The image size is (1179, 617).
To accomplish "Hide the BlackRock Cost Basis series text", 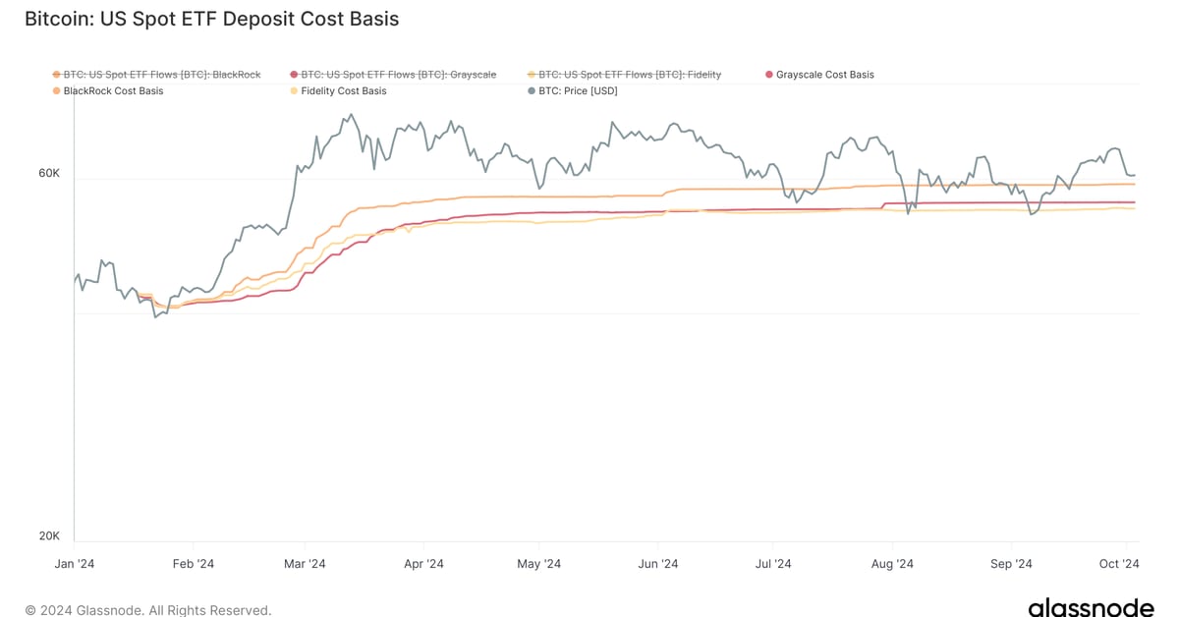I will click(113, 91).
